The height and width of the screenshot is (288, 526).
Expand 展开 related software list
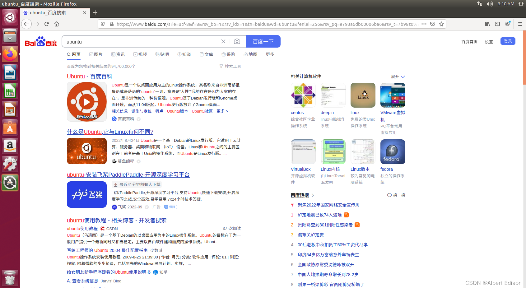[x=398, y=77]
